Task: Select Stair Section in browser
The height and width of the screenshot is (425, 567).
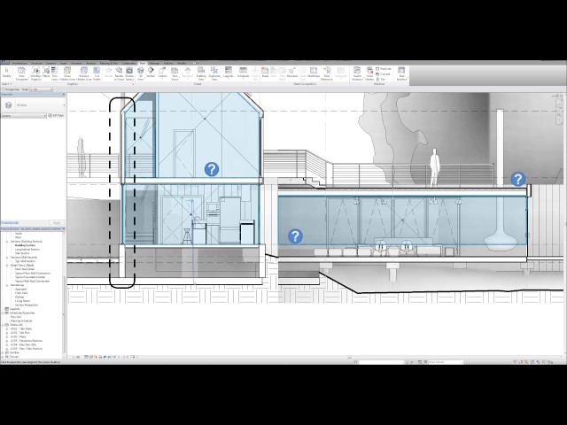Action: tap(22, 253)
